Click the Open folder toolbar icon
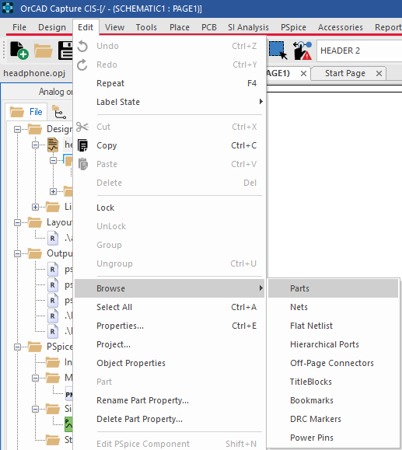 point(44,51)
